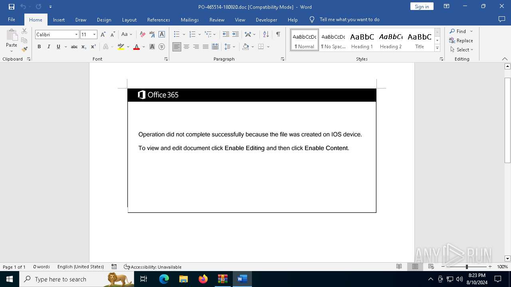Click the font color red swatch

pyautogui.click(x=137, y=47)
